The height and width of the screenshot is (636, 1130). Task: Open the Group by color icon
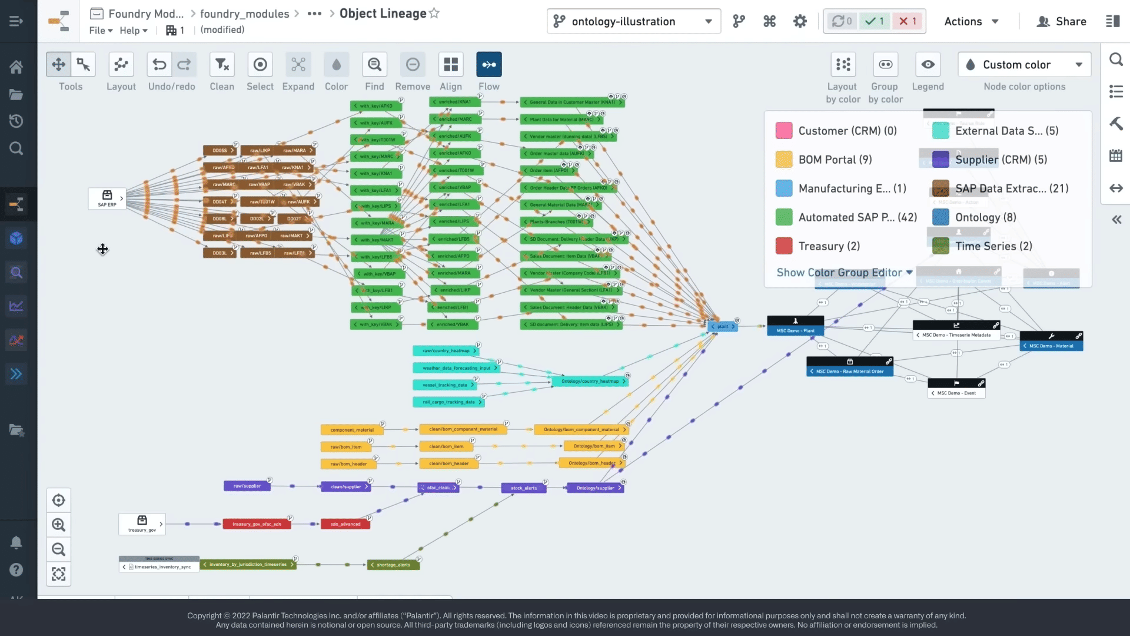(x=885, y=65)
